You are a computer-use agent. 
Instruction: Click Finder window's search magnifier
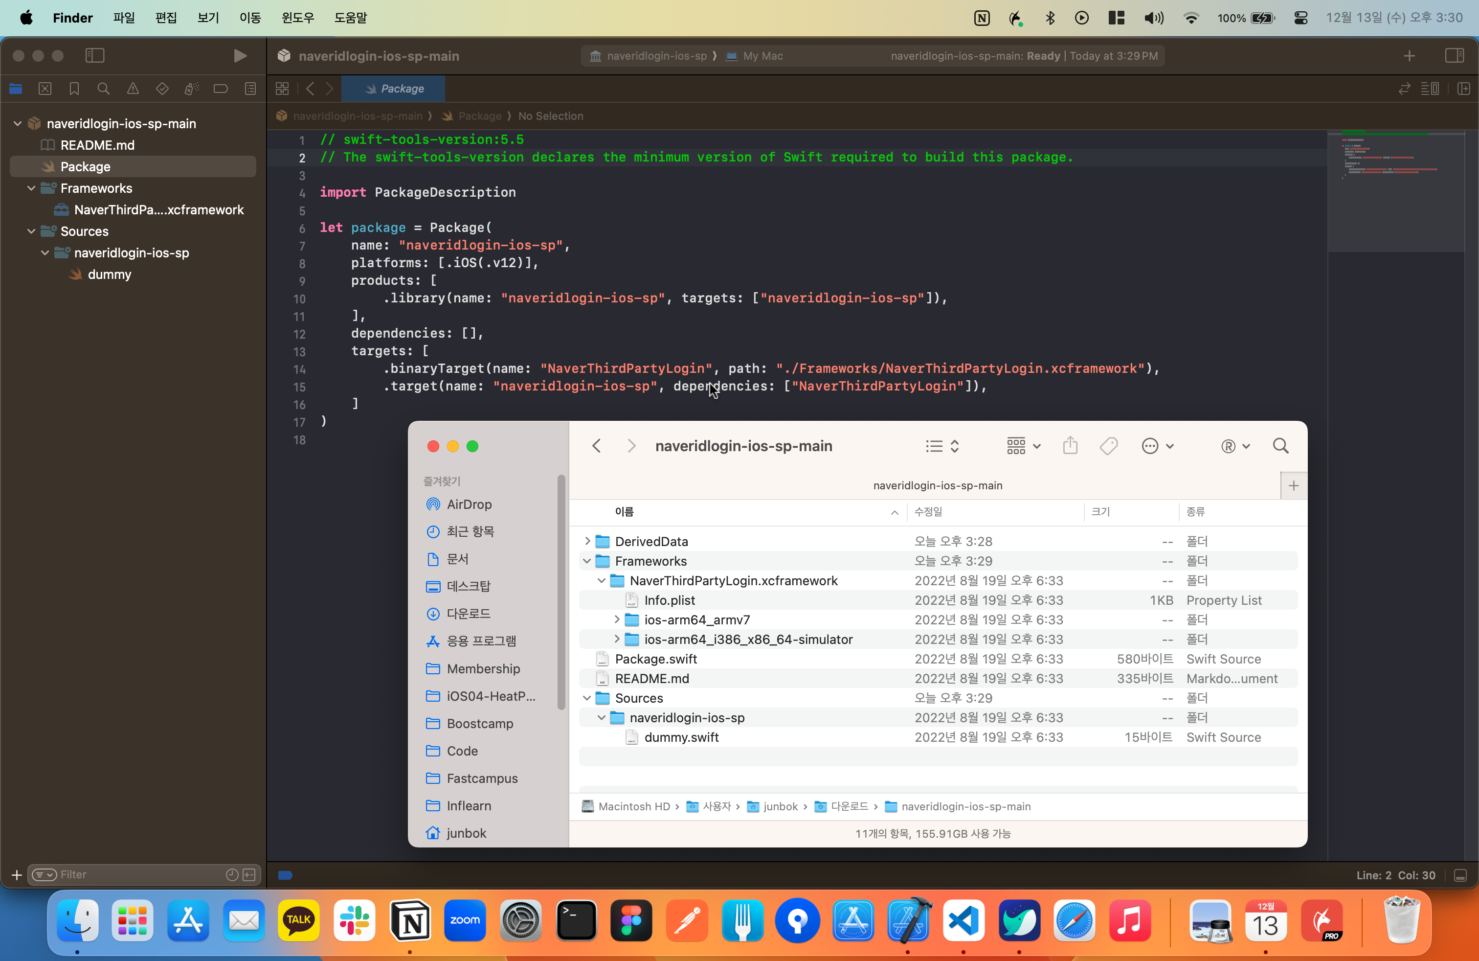(1280, 446)
